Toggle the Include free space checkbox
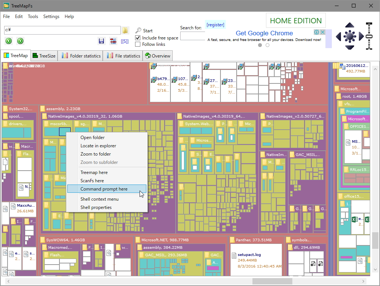 coord(138,38)
